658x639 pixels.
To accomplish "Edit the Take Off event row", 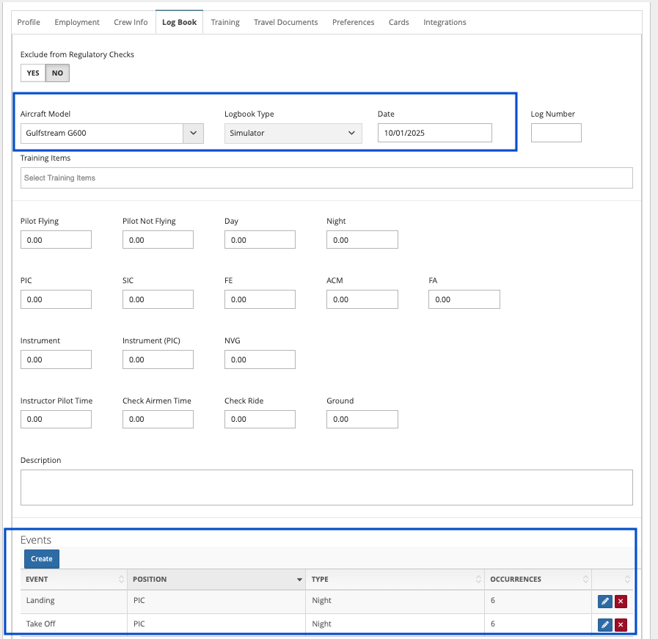I will [604, 625].
